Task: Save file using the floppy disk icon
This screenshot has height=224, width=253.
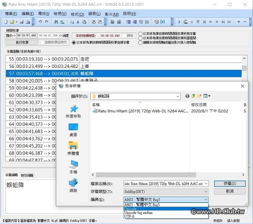Action: point(22,22)
